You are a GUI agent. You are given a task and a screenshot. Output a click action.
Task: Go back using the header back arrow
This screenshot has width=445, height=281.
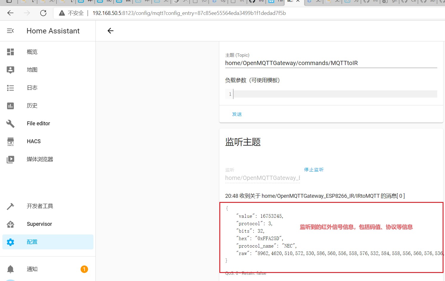point(110,31)
